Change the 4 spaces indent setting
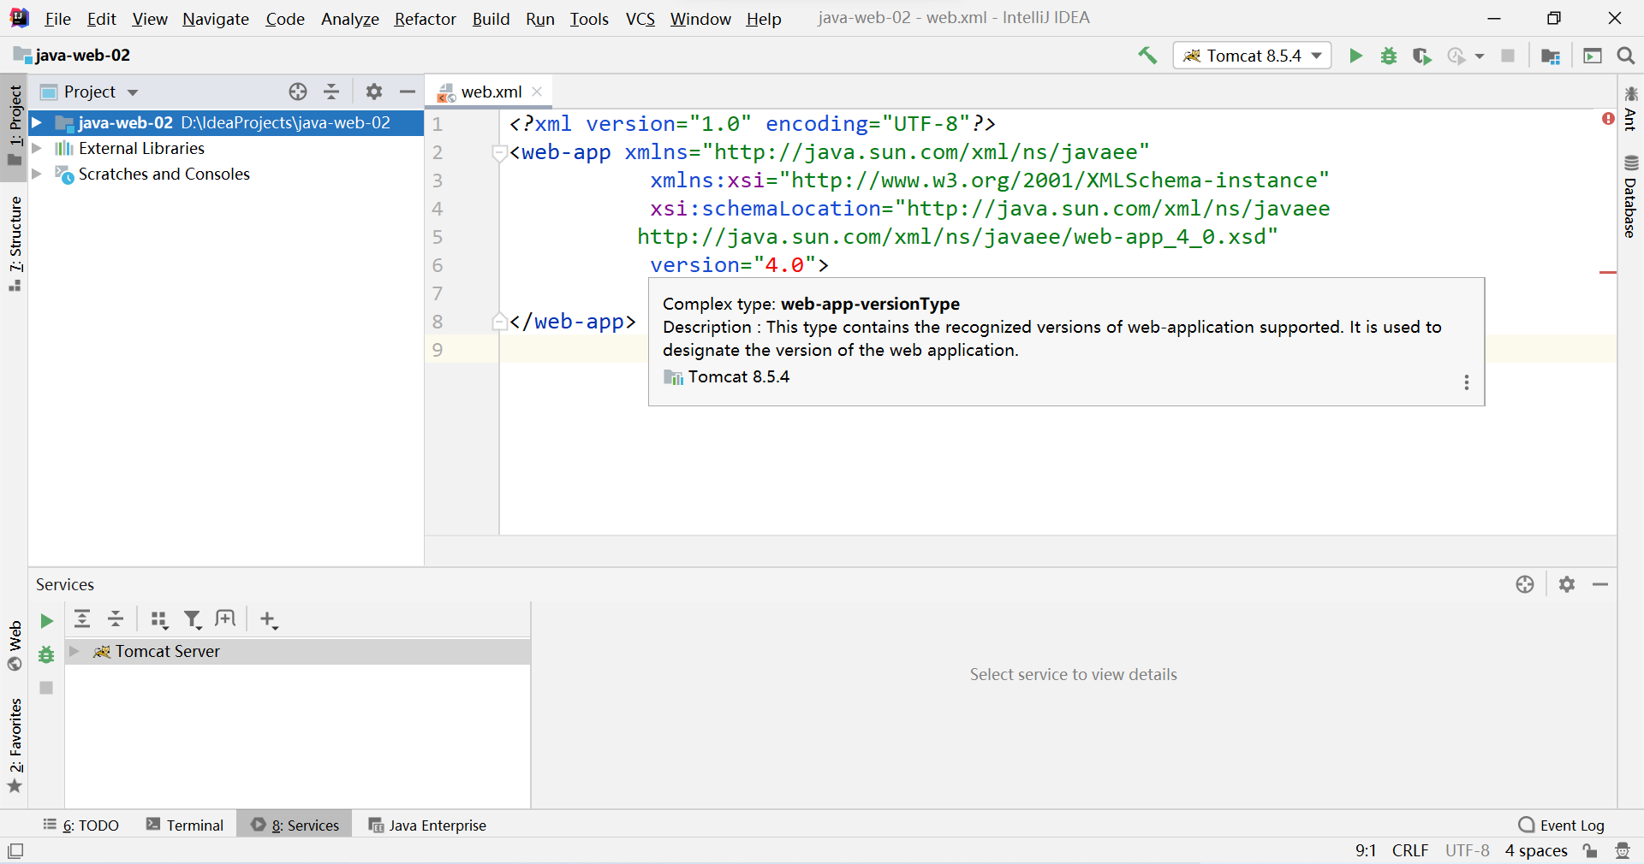The image size is (1644, 864). (x=1536, y=850)
